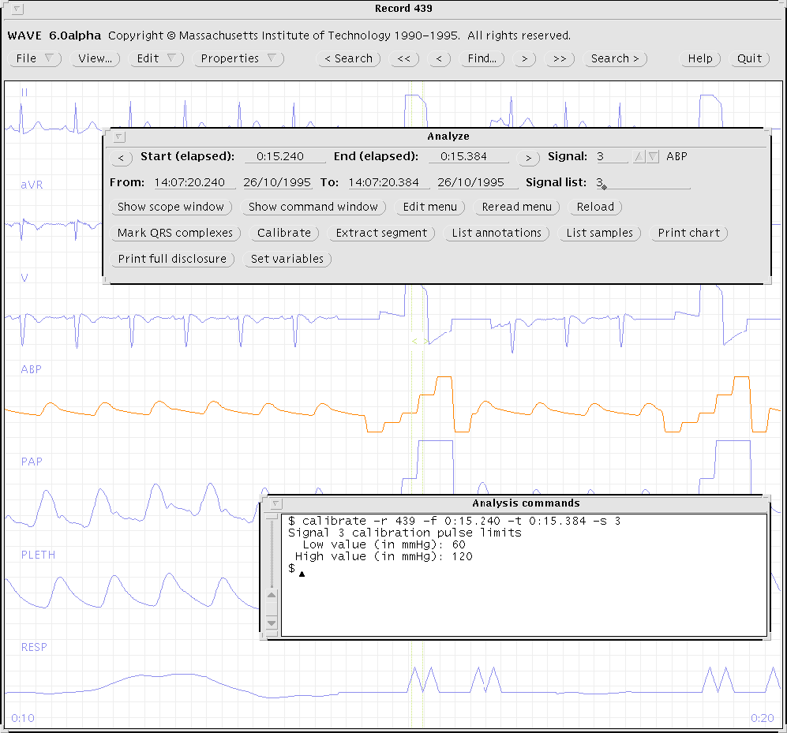Click the 'Search >' forward button

click(x=616, y=58)
